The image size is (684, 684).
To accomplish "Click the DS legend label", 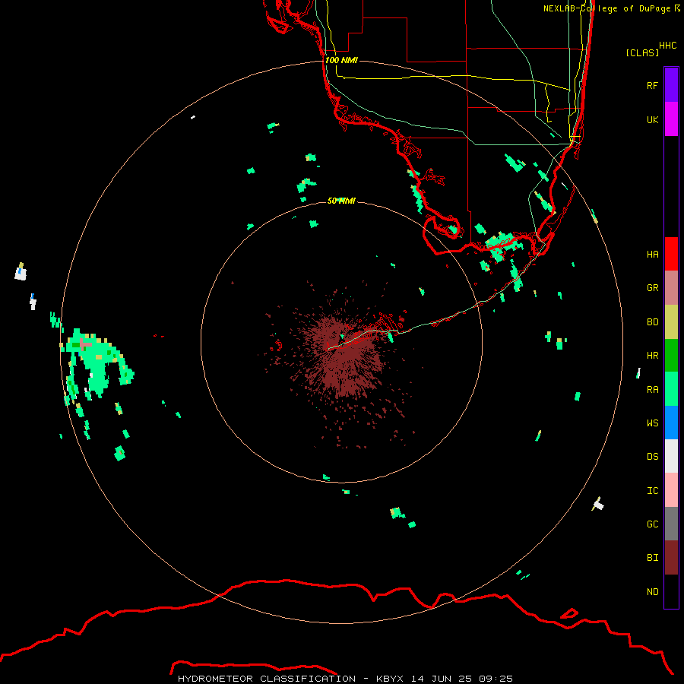I will pyautogui.click(x=652, y=456).
